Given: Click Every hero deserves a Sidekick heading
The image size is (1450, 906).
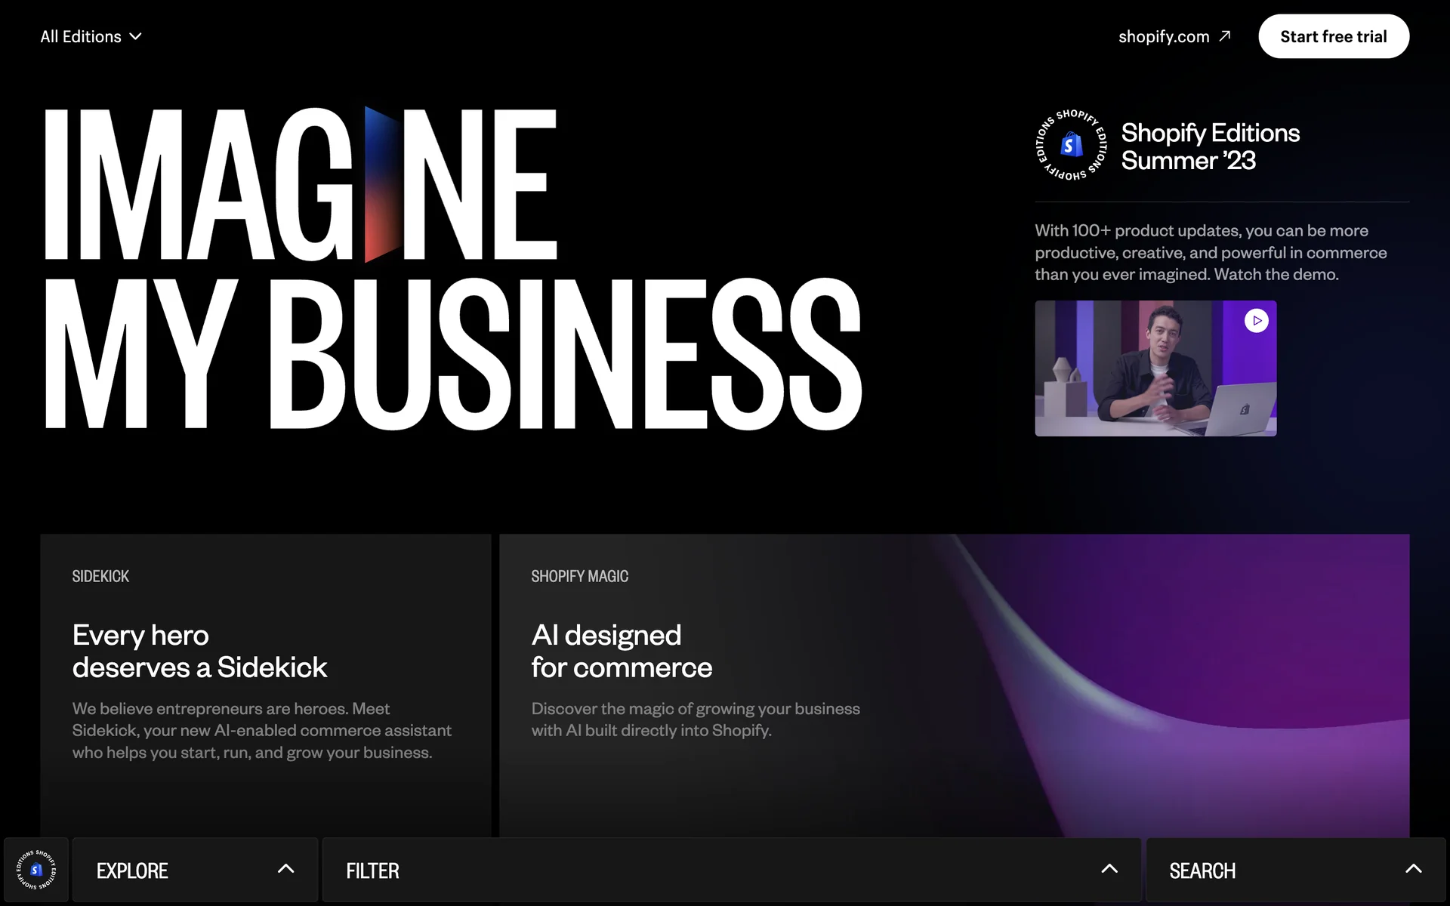Looking at the screenshot, I should [x=199, y=651].
